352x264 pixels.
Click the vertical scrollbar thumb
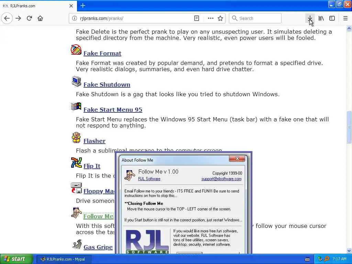click(349, 127)
